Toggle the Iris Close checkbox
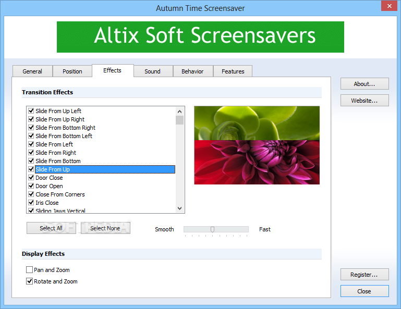The image size is (401, 309). 31,202
